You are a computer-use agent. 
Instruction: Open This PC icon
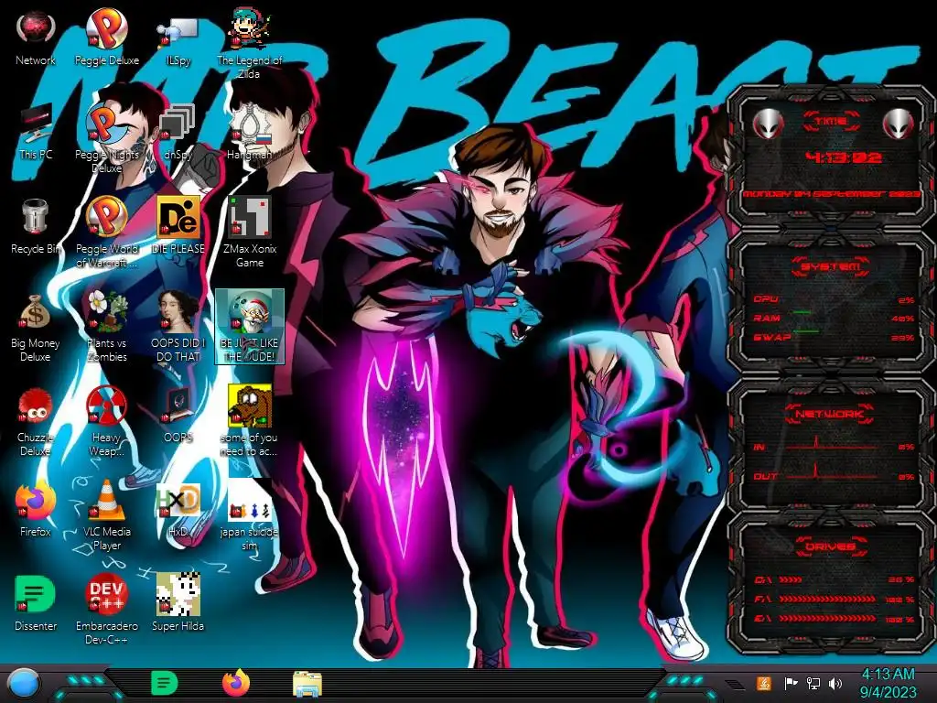[x=36, y=132]
